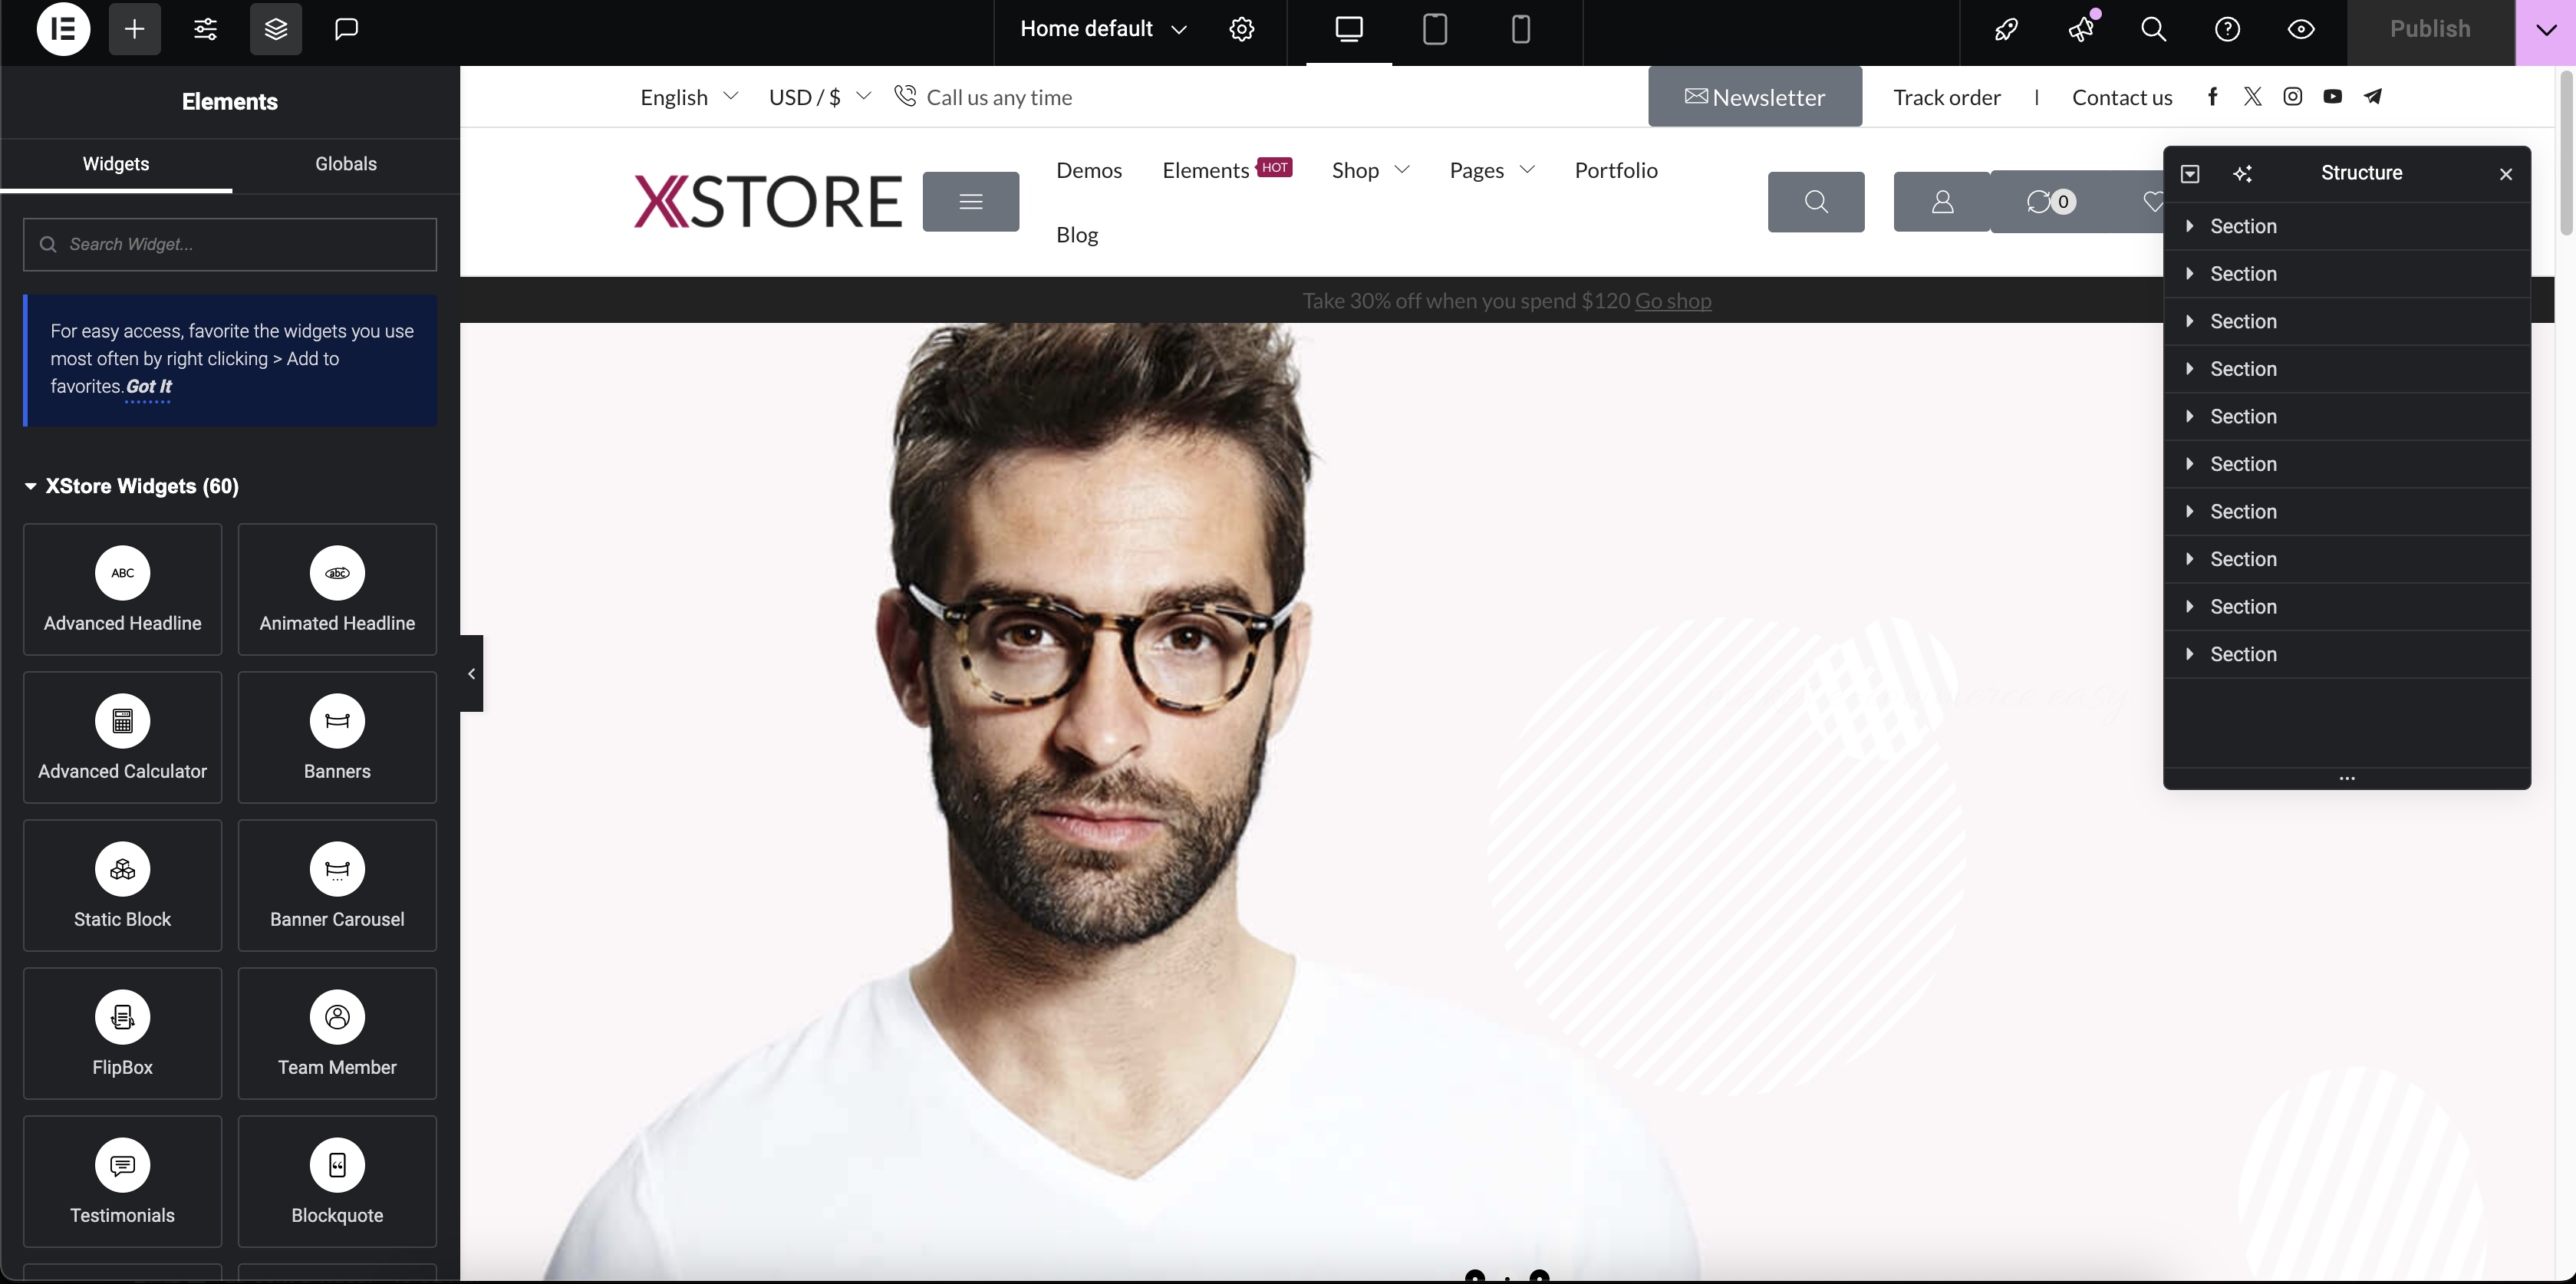Image resolution: width=2576 pixels, height=1284 pixels.
Task: Click the Telegram social icon
Action: [2373, 96]
